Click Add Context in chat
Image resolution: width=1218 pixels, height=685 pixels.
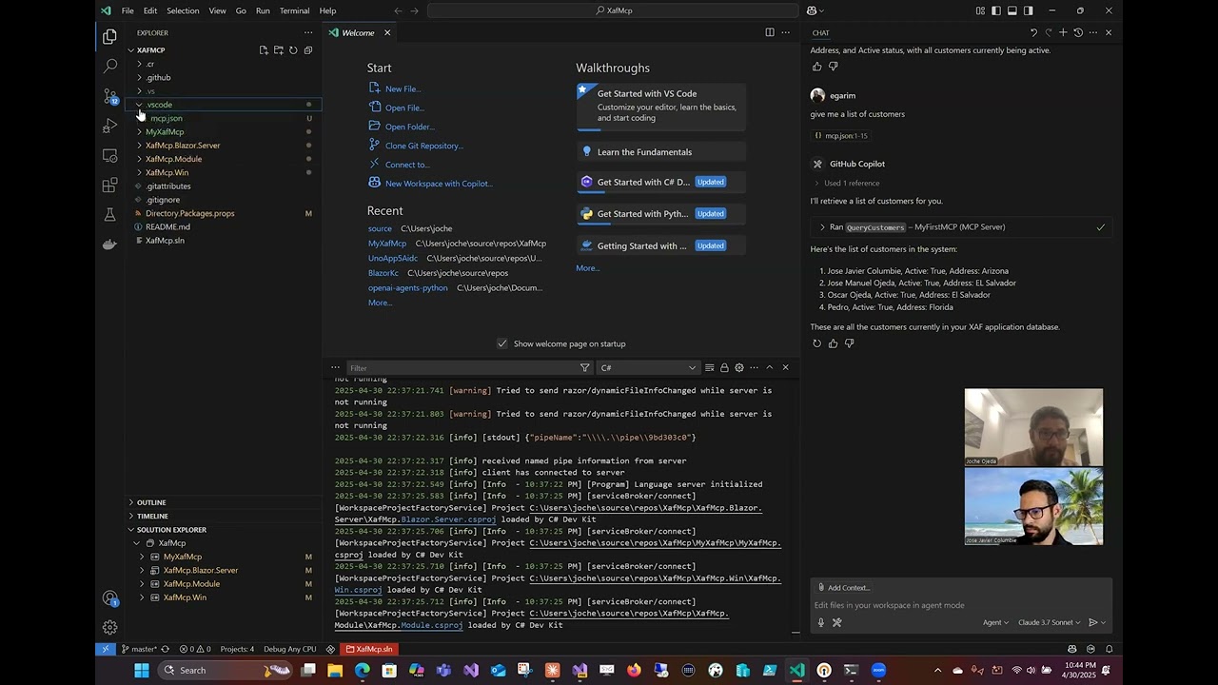844,588
